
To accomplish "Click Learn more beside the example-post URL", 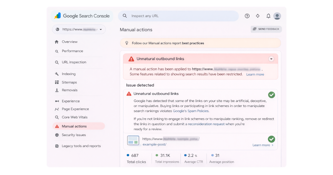I will click(263, 145).
